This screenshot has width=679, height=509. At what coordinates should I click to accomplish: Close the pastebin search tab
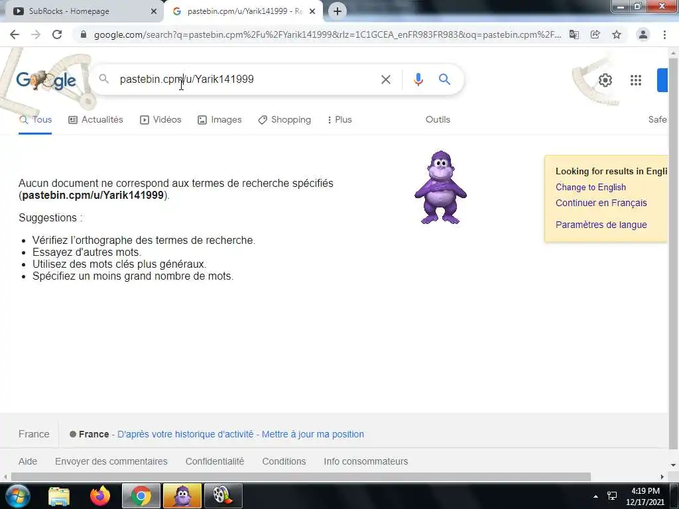click(x=312, y=11)
